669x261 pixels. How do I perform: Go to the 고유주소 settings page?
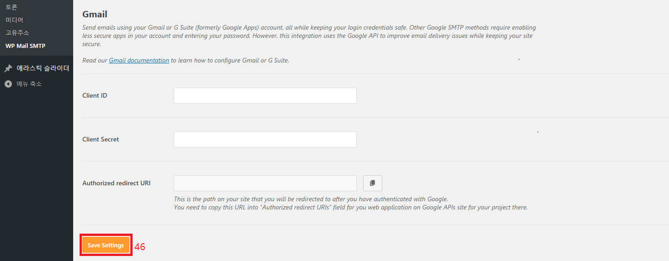[x=17, y=33]
